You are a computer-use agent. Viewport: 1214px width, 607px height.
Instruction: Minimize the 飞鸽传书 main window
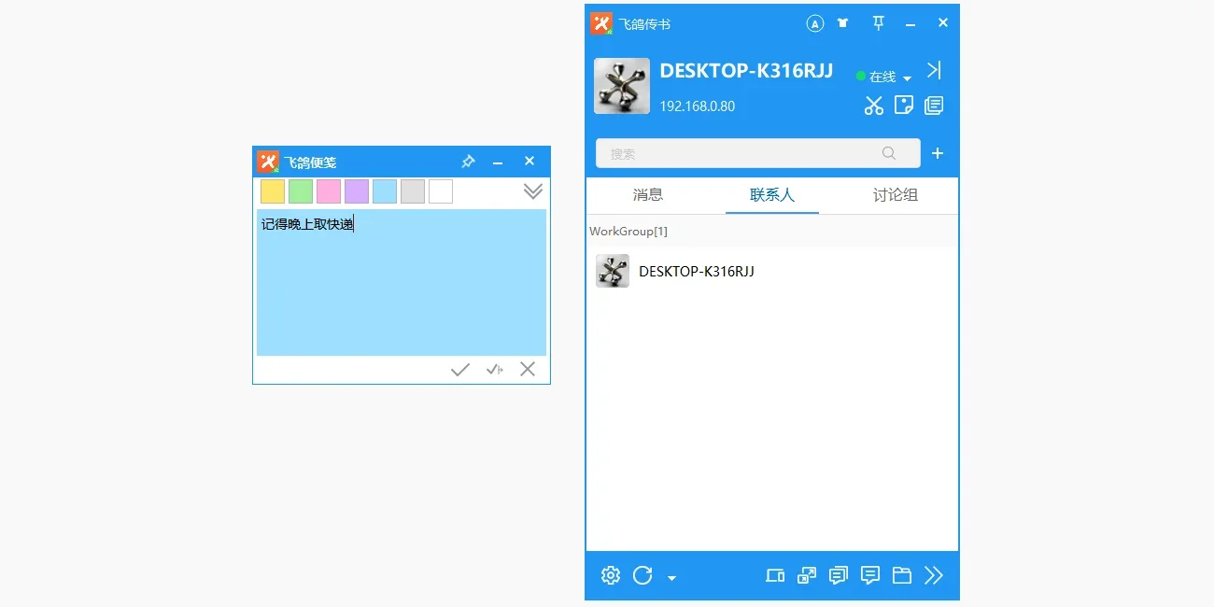pyautogui.click(x=910, y=24)
